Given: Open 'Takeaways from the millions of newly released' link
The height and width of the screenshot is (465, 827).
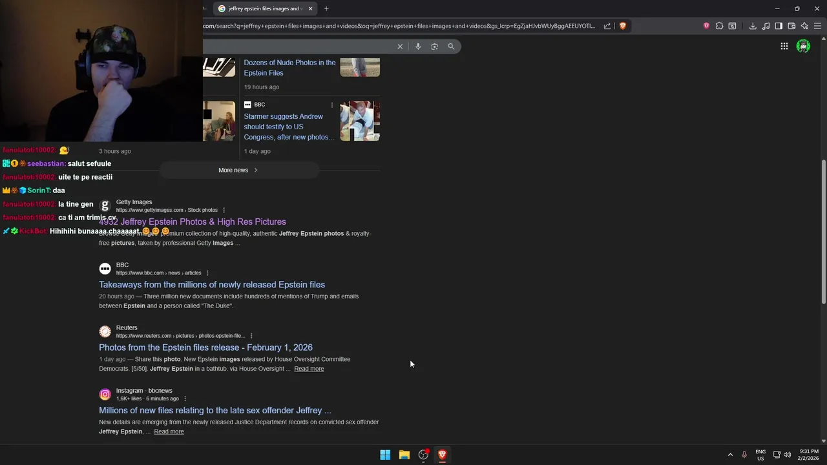Looking at the screenshot, I should [x=212, y=285].
